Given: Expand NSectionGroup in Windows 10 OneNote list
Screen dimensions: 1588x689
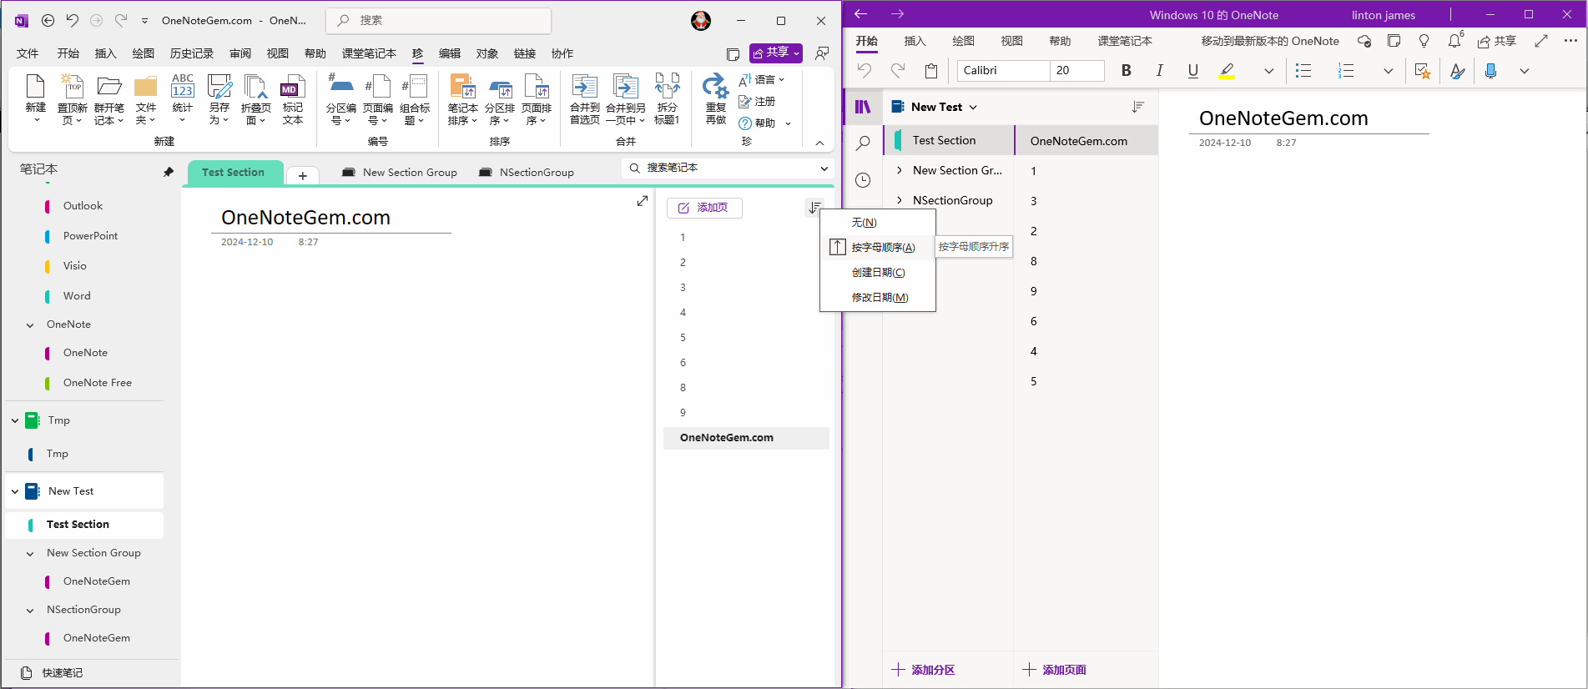Looking at the screenshot, I should [x=900, y=200].
